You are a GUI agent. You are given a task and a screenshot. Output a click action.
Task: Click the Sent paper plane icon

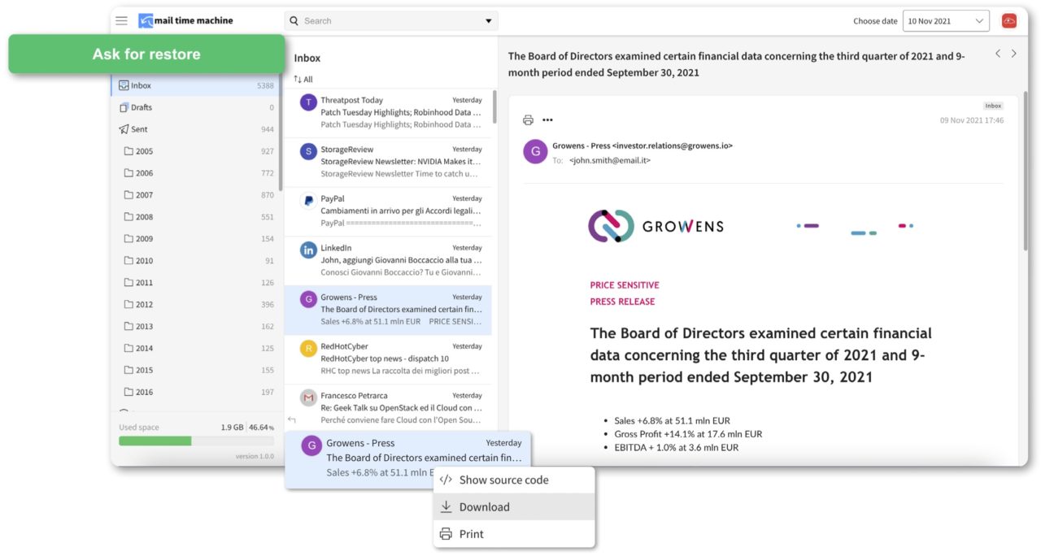tap(124, 129)
